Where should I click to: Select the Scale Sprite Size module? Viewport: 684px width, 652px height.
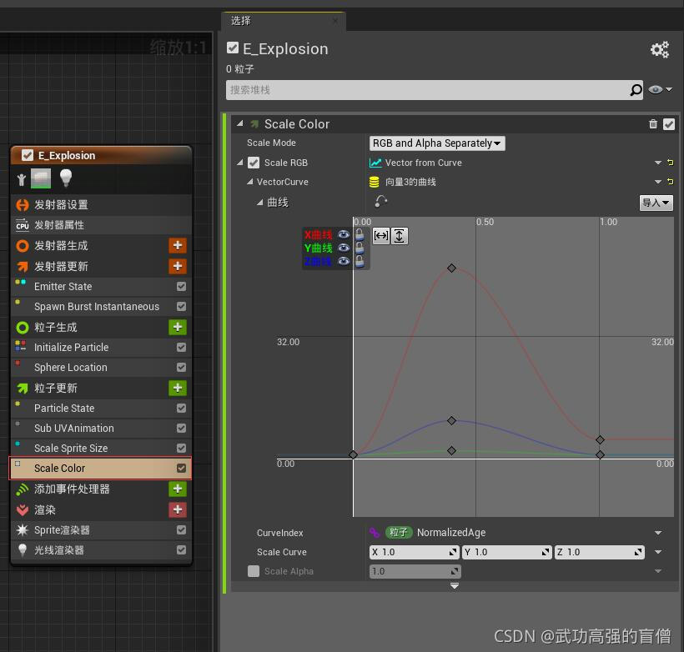101,449
